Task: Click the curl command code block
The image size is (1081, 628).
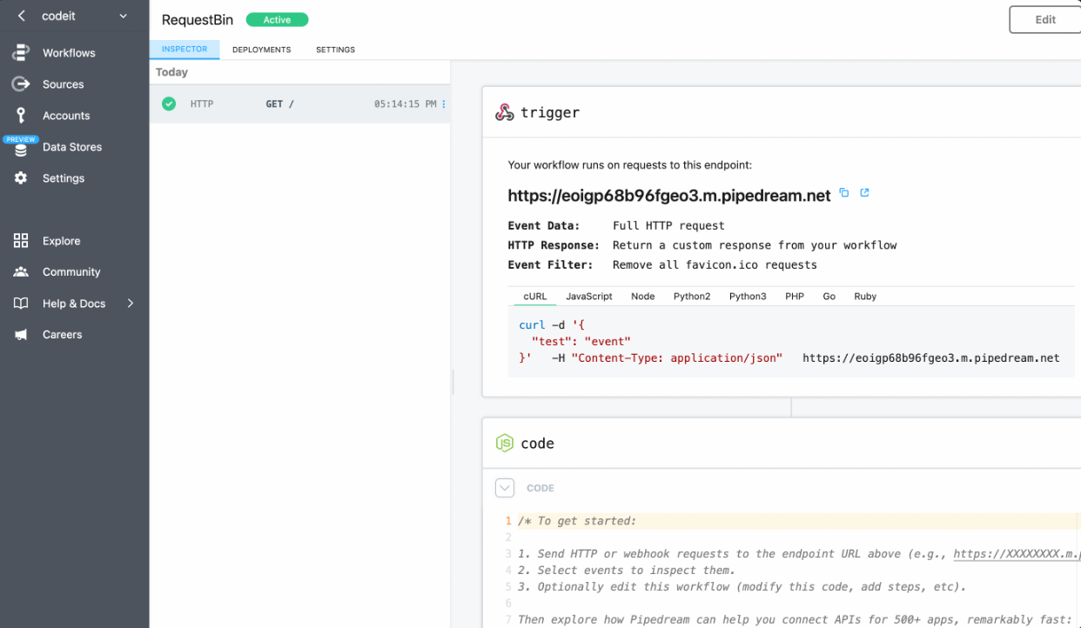Action: [x=790, y=341]
